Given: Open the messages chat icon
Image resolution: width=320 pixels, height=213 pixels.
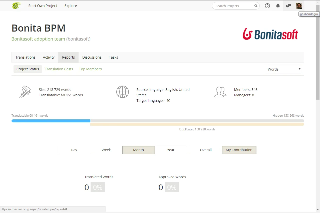Looking at the screenshot, I should 288,6.
